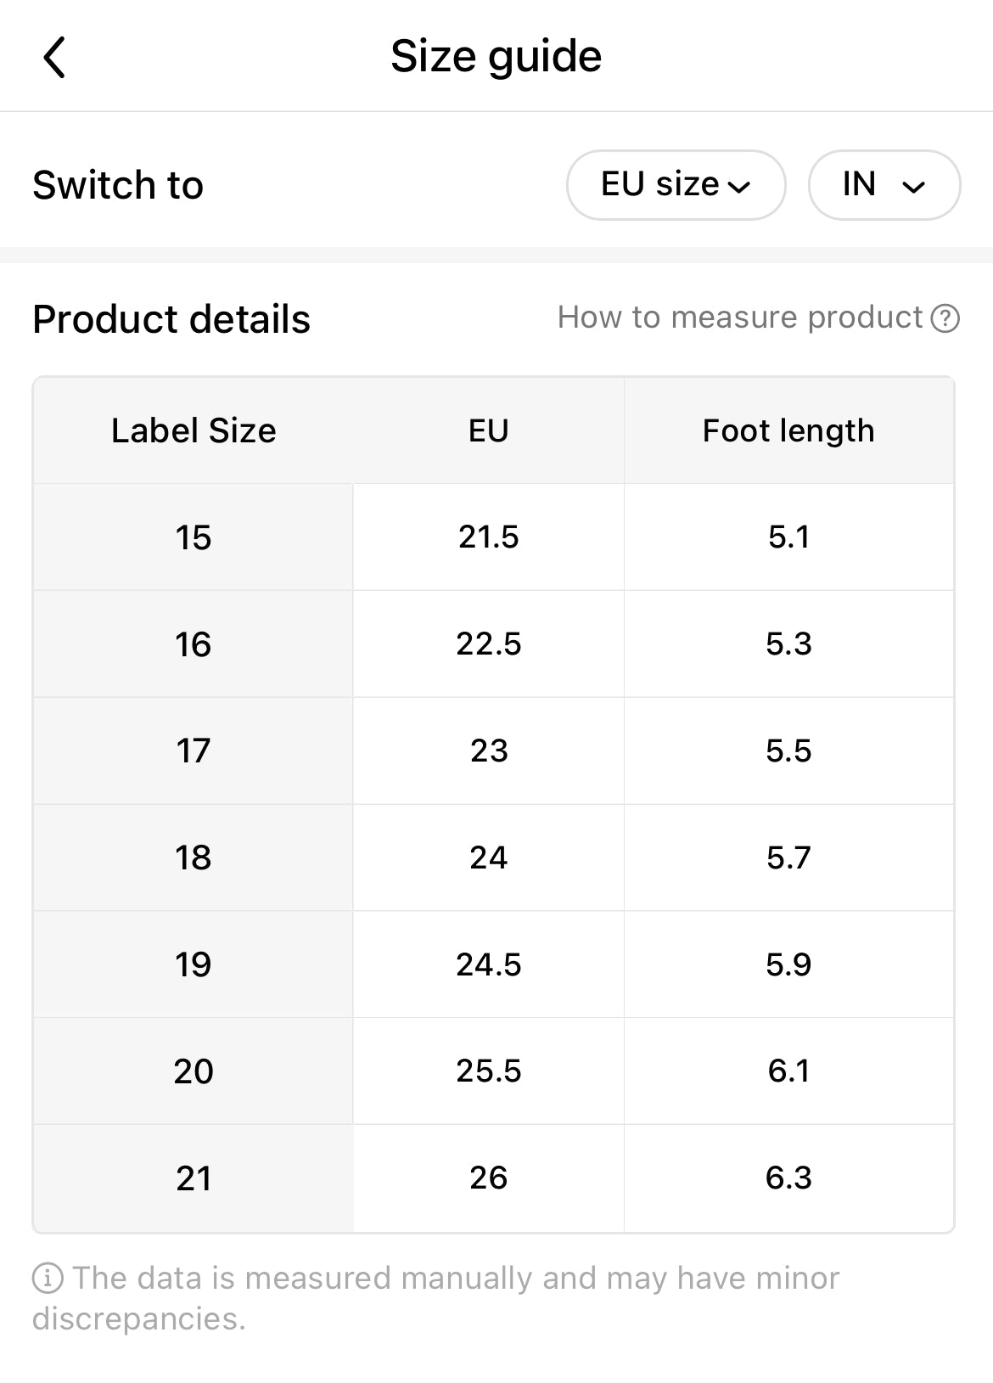The height and width of the screenshot is (1383, 993).
Task: Select label size 20 row
Action: [x=194, y=1071]
